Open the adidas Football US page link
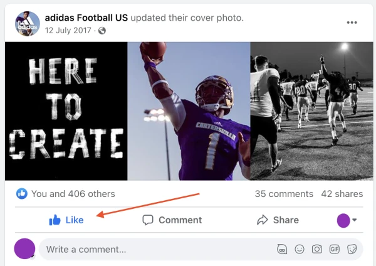 (x=86, y=18)
